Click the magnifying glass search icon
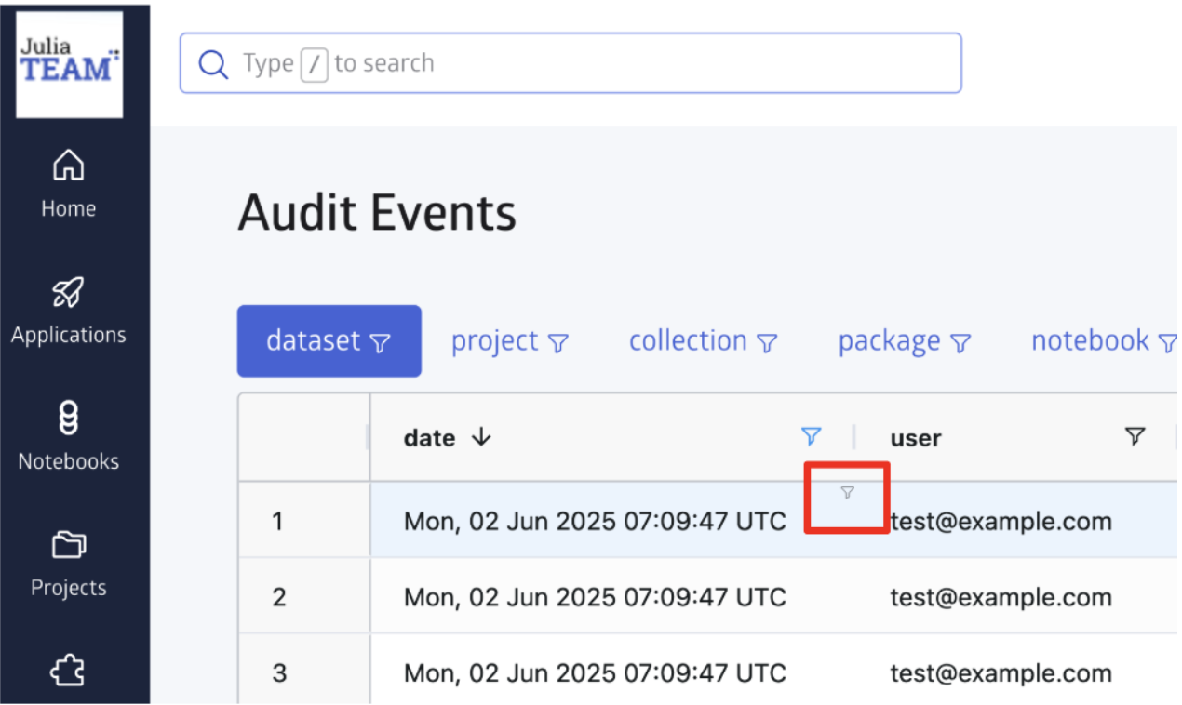Screen dimensions: 1182x705 [213, 64]
